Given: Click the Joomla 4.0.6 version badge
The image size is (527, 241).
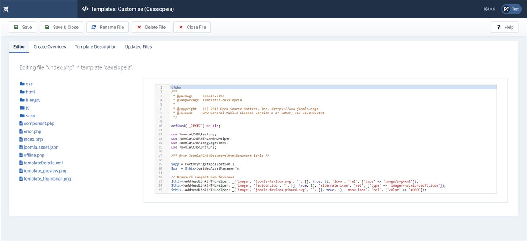Looking at the screenshot, I should [x=488, y=9].
